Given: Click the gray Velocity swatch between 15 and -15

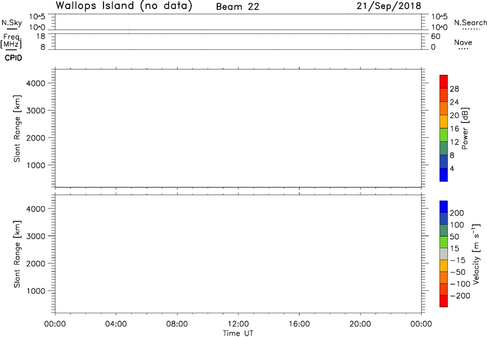Looking at the screenshot, I should 443,253.
